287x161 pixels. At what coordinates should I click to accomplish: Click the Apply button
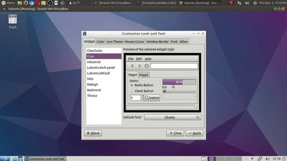194,133
